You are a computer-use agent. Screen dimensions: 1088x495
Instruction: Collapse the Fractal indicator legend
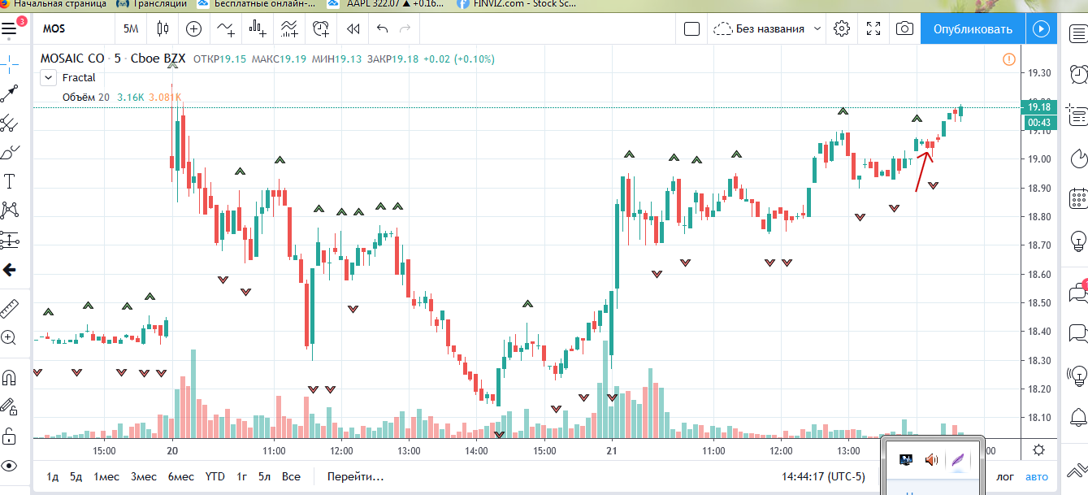pyautogui.click(x=47, y=78)
